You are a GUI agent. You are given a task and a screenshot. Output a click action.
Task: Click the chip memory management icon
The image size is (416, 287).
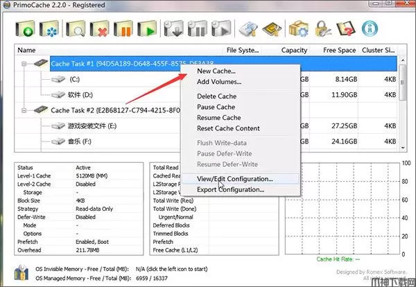(x=272, y=28)
